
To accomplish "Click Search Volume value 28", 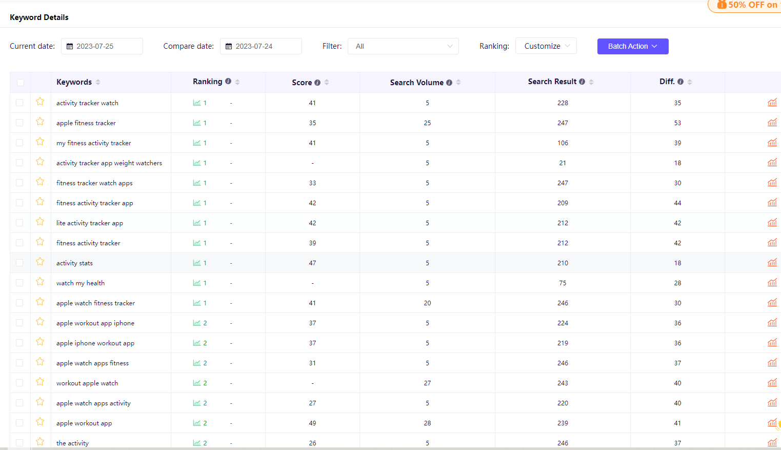I will click(x=427, y=423).
